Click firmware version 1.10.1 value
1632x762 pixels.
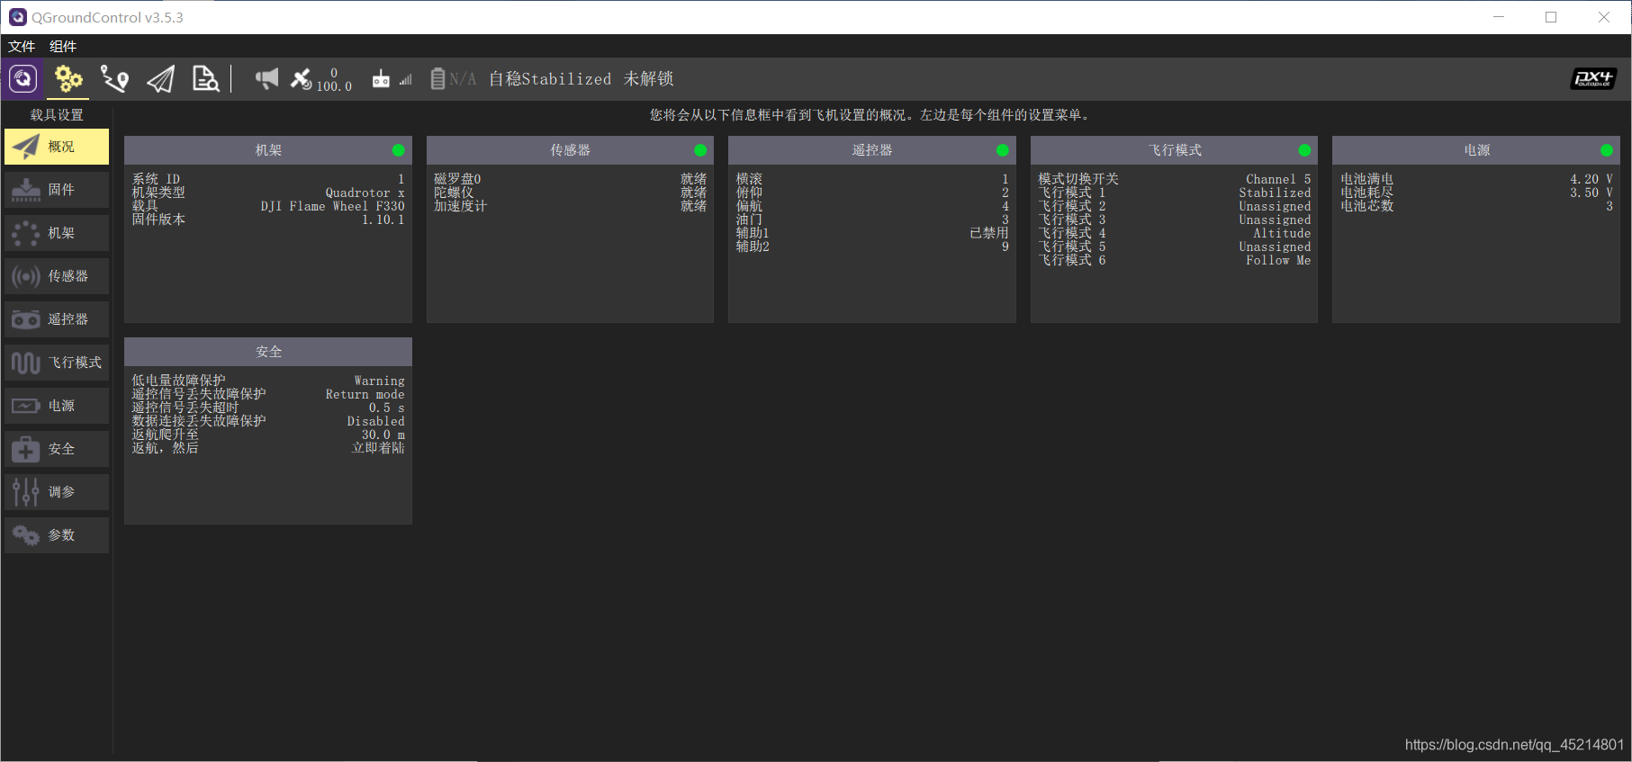[383, 220]
